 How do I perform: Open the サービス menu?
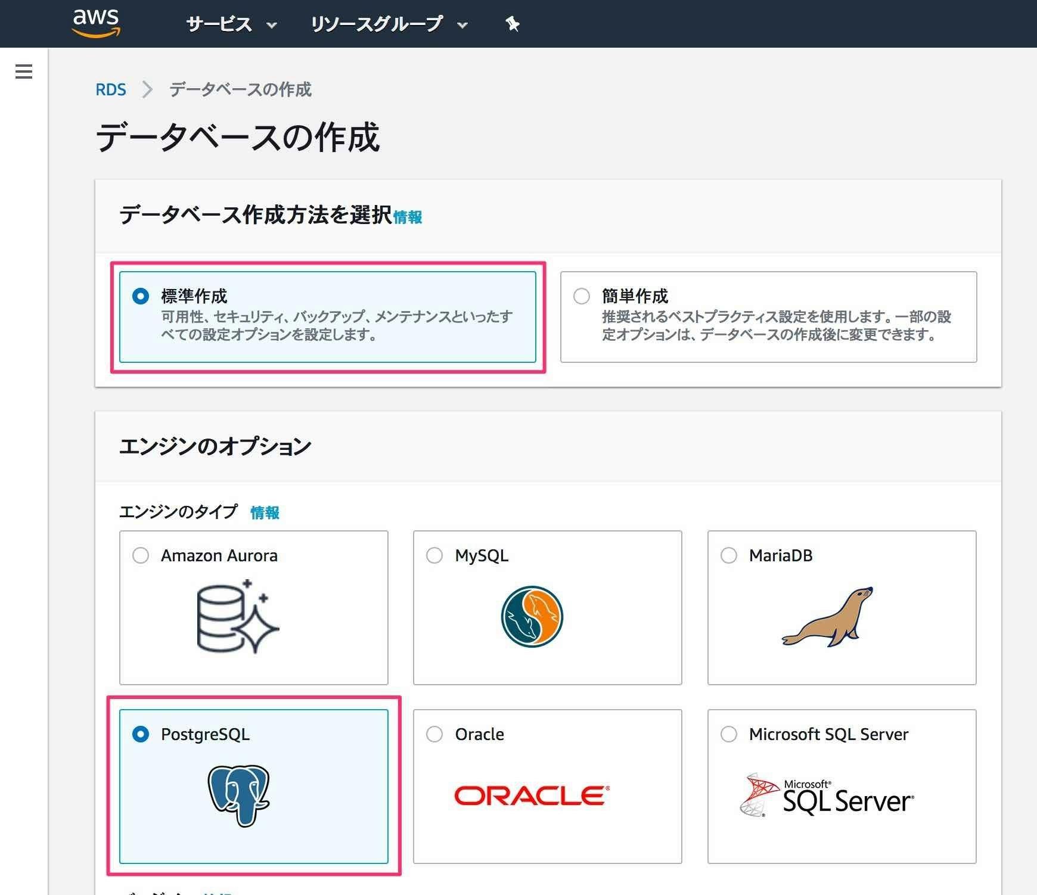point(231,24)
